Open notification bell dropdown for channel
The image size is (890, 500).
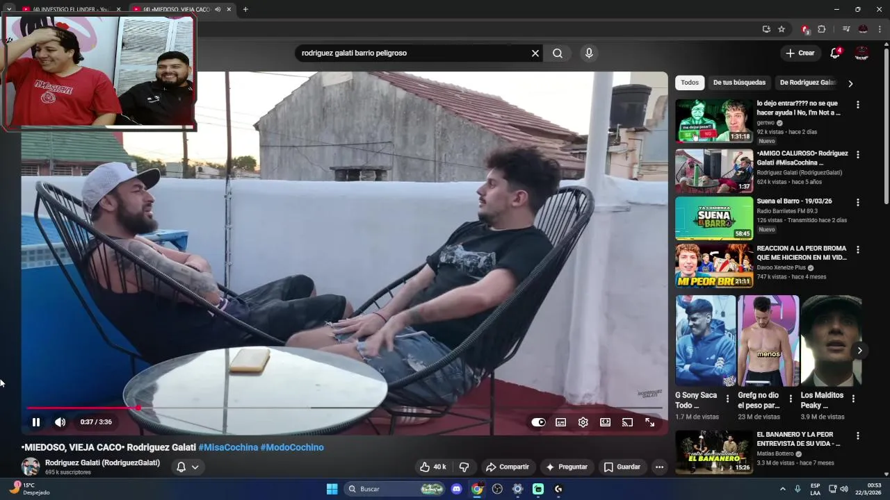(x=188, y=467)
